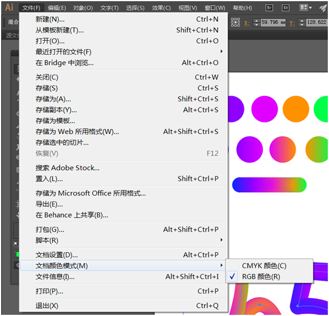The height and width of the screenshot is (316, 329).
Task: Open the 视图(V) menu
Action: pyautogui.click(x=187, y=8)
